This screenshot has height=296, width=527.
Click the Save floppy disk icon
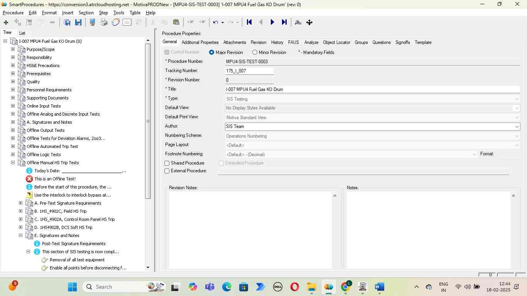pos(78,22)
